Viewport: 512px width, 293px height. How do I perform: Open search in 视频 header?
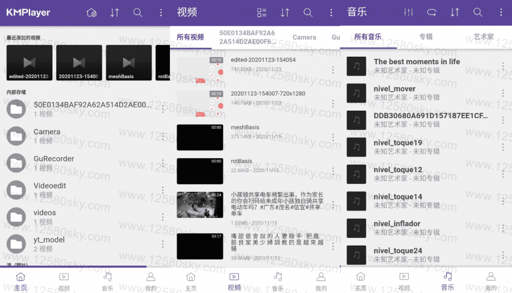click(x=308, y=13)
